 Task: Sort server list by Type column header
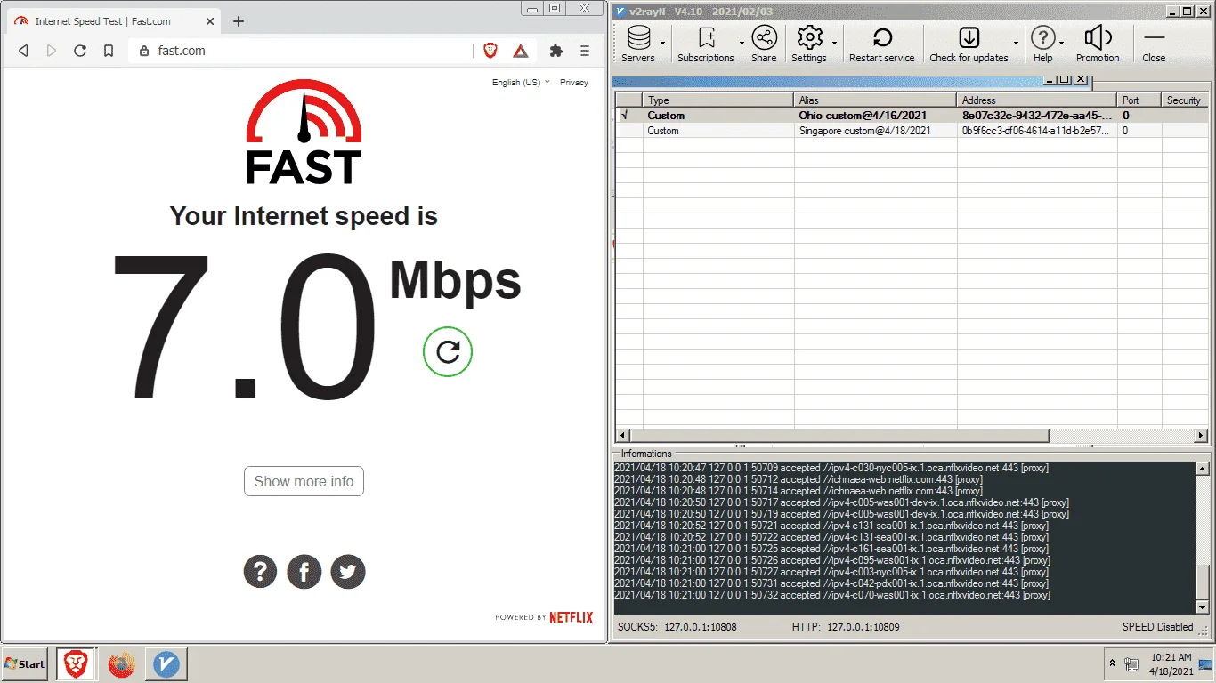click(718, 100)
